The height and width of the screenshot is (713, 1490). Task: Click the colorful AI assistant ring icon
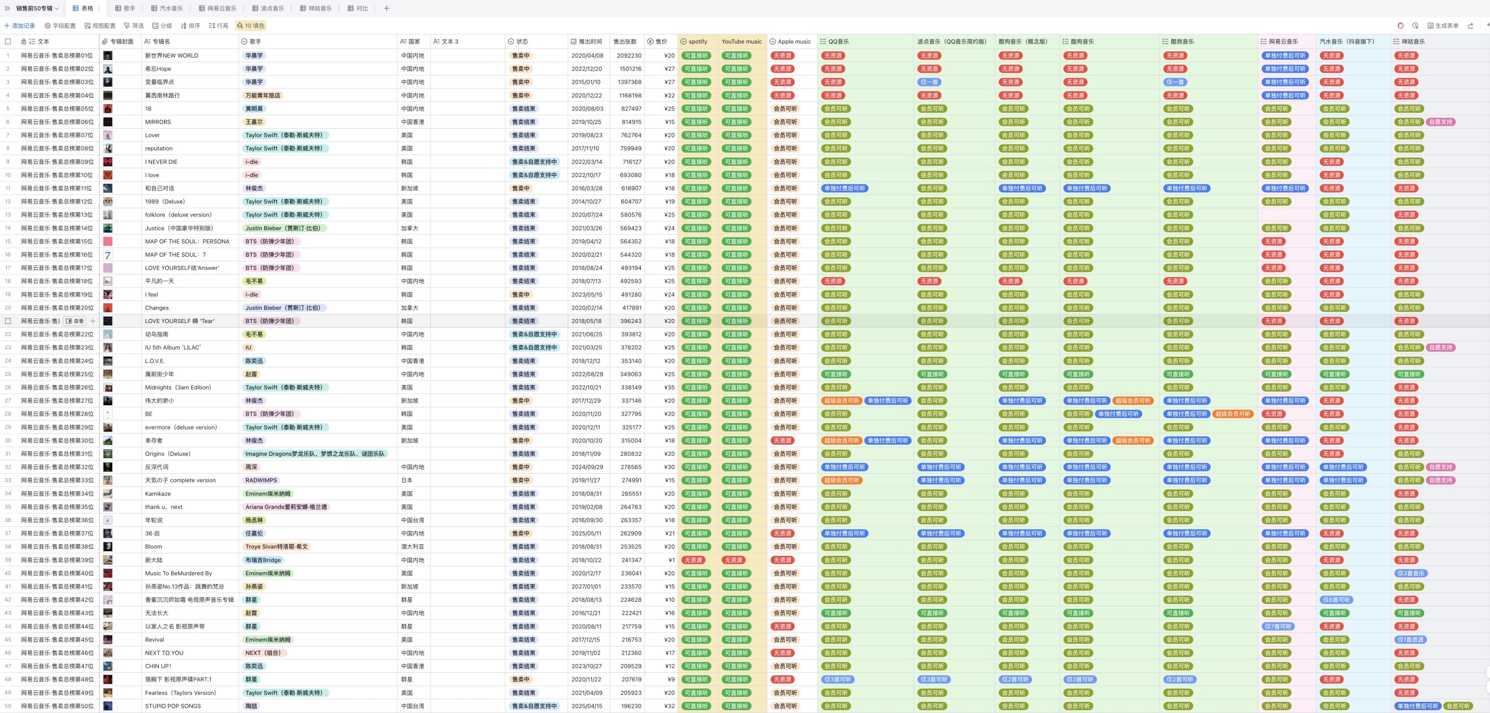point(1400,26)
